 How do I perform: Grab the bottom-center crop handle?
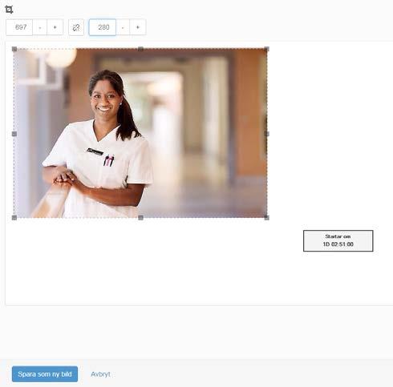tap(140, 218)
